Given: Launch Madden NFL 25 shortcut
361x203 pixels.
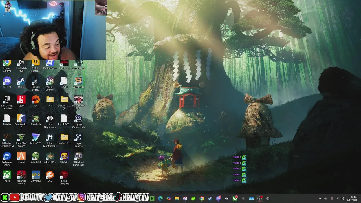Looking at the screenshot, I should point(78,103).
